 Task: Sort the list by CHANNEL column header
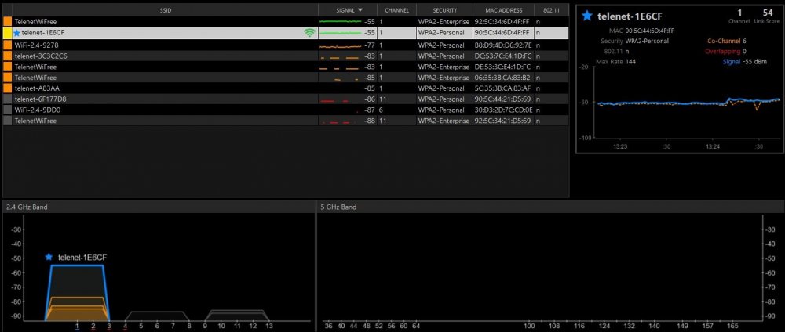pyautogui.click(x=396, y=10)
